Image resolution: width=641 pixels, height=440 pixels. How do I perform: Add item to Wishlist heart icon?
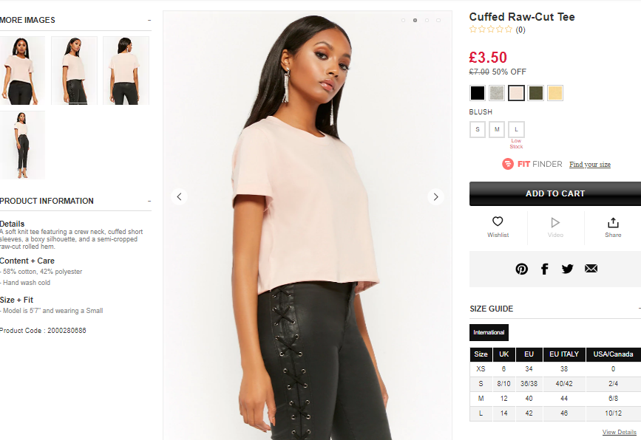pyautogui.click(x=498, y=221)
